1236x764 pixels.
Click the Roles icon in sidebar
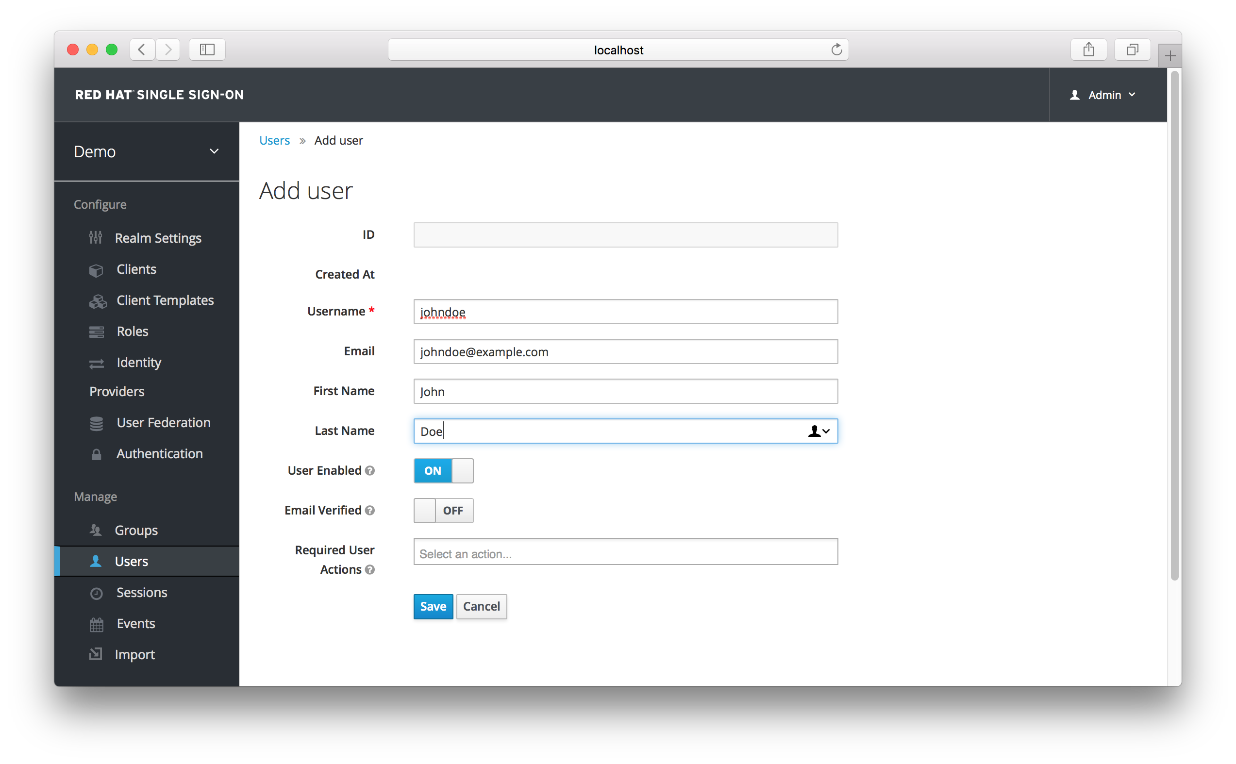point(96,331)
